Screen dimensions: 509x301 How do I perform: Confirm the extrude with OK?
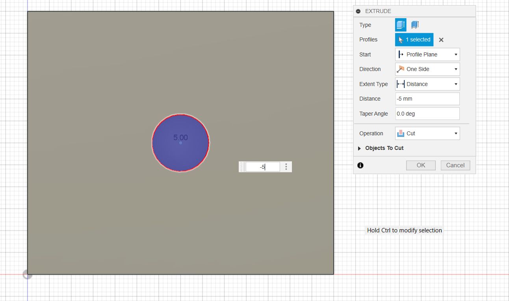[421, 165]
